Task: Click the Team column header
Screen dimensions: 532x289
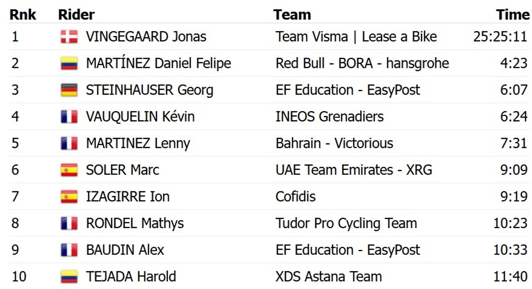Action: 292,14
